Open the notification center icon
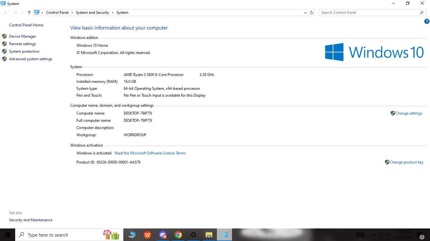 [421, 235]
